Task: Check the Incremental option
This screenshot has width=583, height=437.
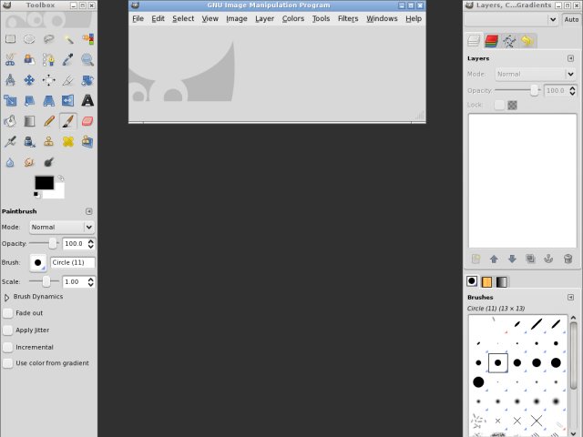Action: pos(8,347)
